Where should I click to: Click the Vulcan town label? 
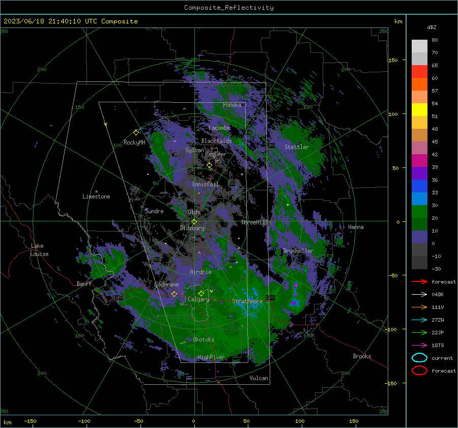click(x=259, y=378)
